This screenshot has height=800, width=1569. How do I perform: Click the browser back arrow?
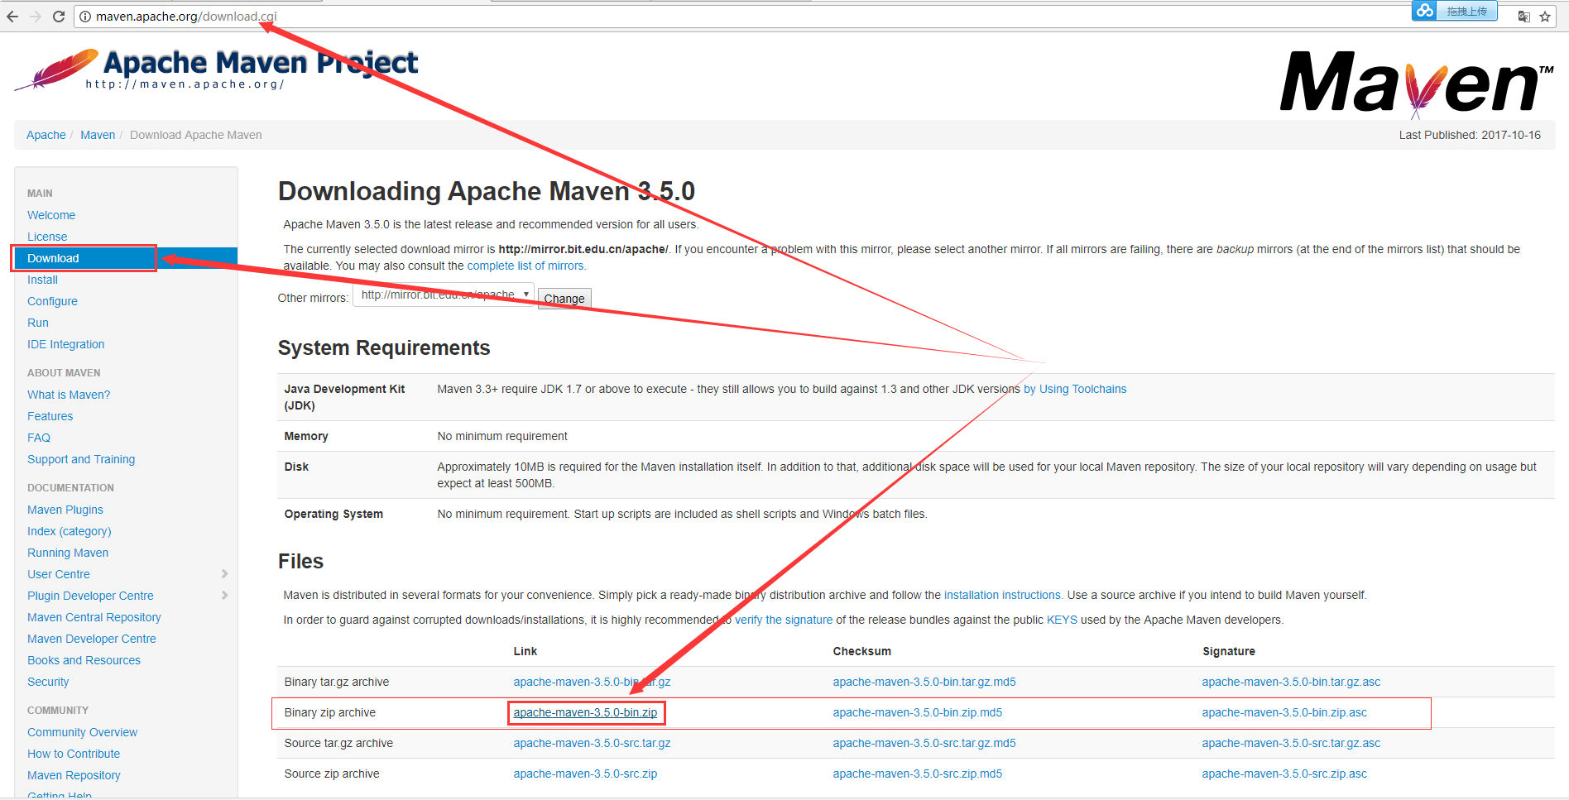pos(12,17)
